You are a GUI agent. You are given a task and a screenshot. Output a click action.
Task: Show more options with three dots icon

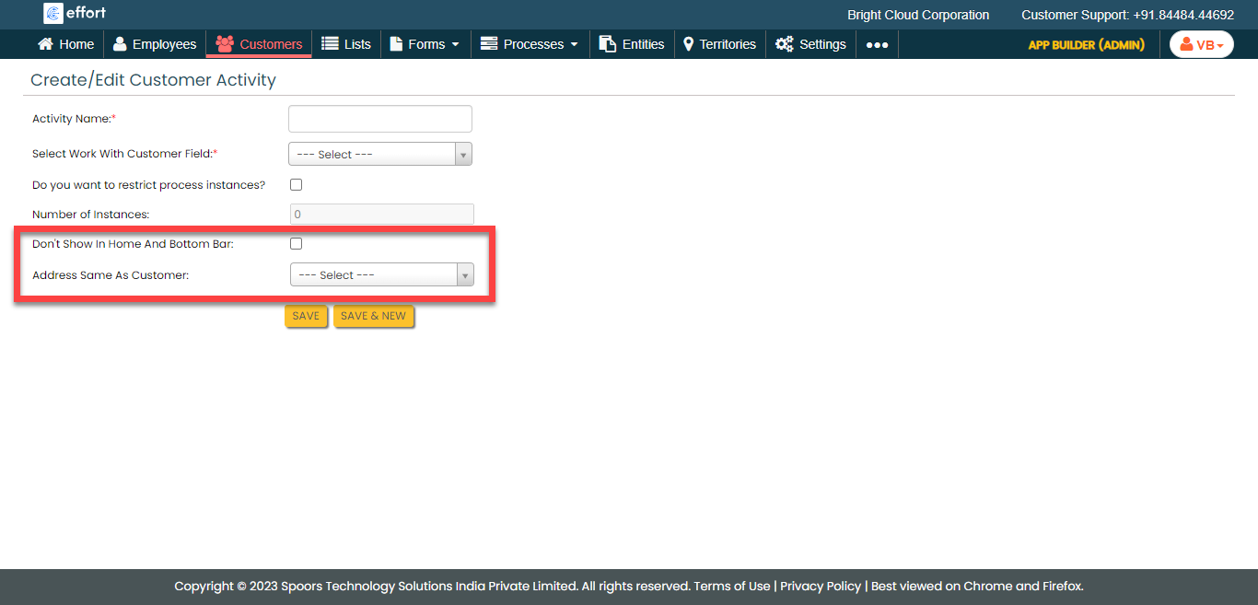tap(877, 44)
